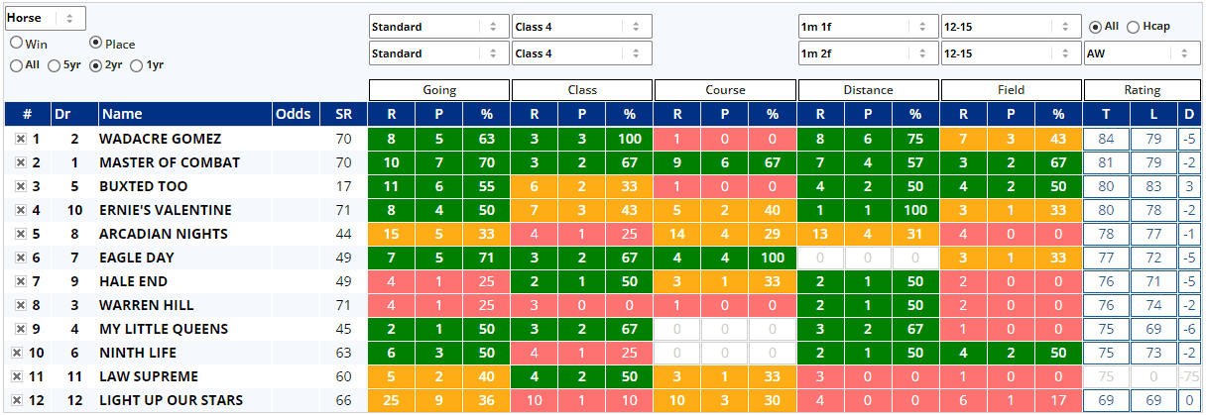Open the Horse dropdown selector
This screenshot has width=1206, height=415.
[45, 18]
